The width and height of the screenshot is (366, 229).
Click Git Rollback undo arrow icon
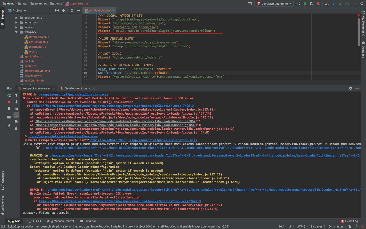354,4
